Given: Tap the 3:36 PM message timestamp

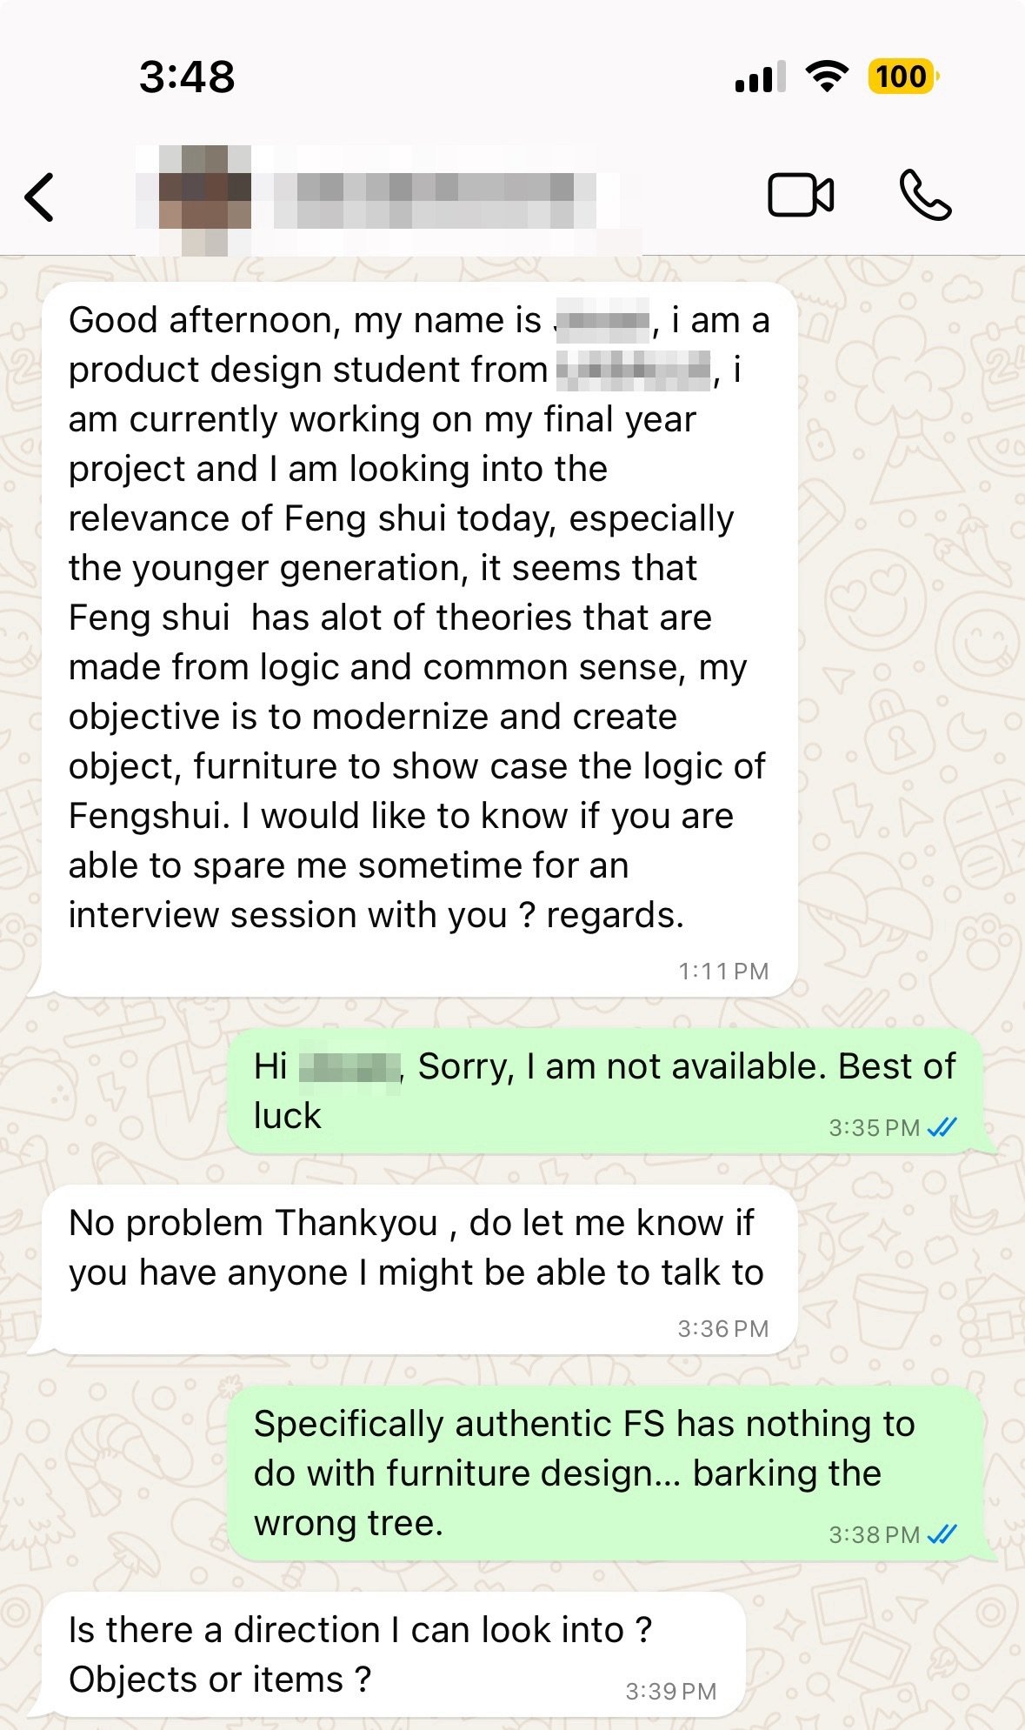Looking at the screenshot, I should point(723,1328).
